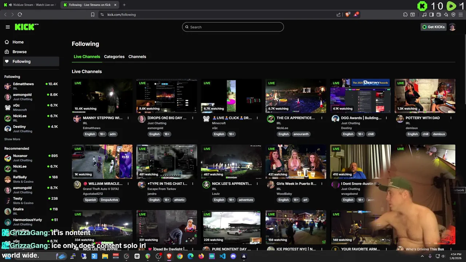Open Firefox from the taskbar
This screenshot has width=466, height=262.
click(x=201, y=256)
